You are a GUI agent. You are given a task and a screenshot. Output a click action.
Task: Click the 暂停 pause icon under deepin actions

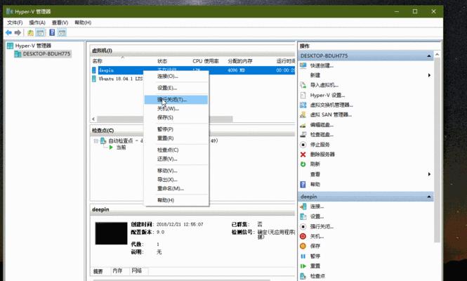click(x=303, y=256)
